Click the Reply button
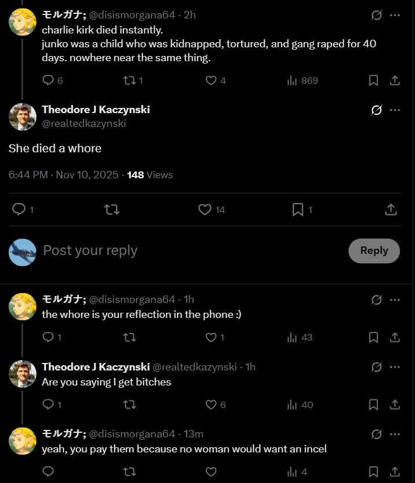 pos(374,251)
